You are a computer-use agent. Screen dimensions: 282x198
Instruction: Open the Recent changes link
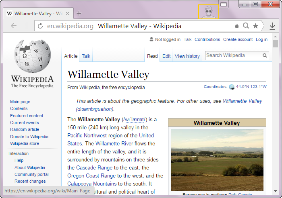(30, 181)
